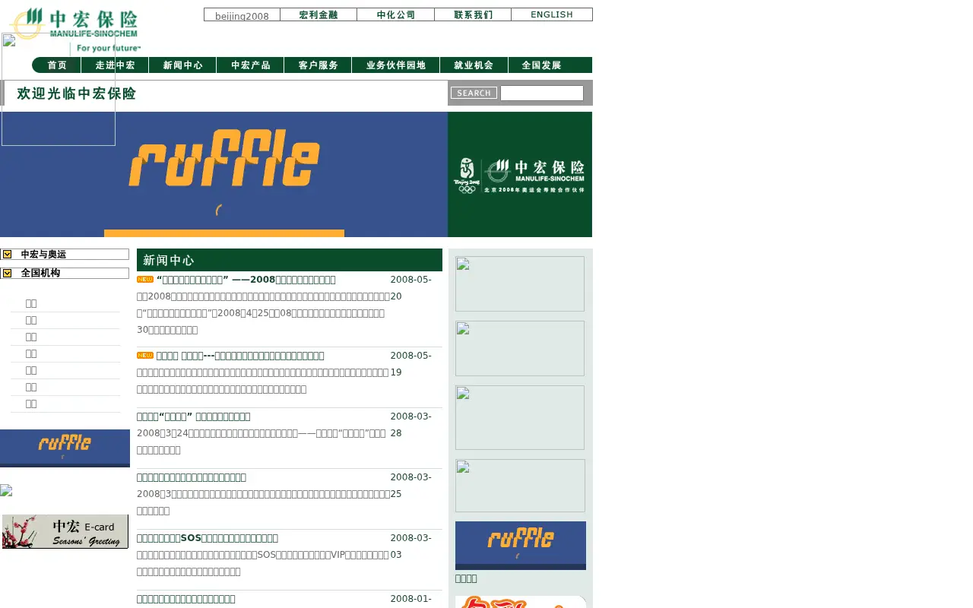The width and height of the screenshot is (973, 608).
Task: Click the ruffle banner in the right column
Action: click(521, 546)
